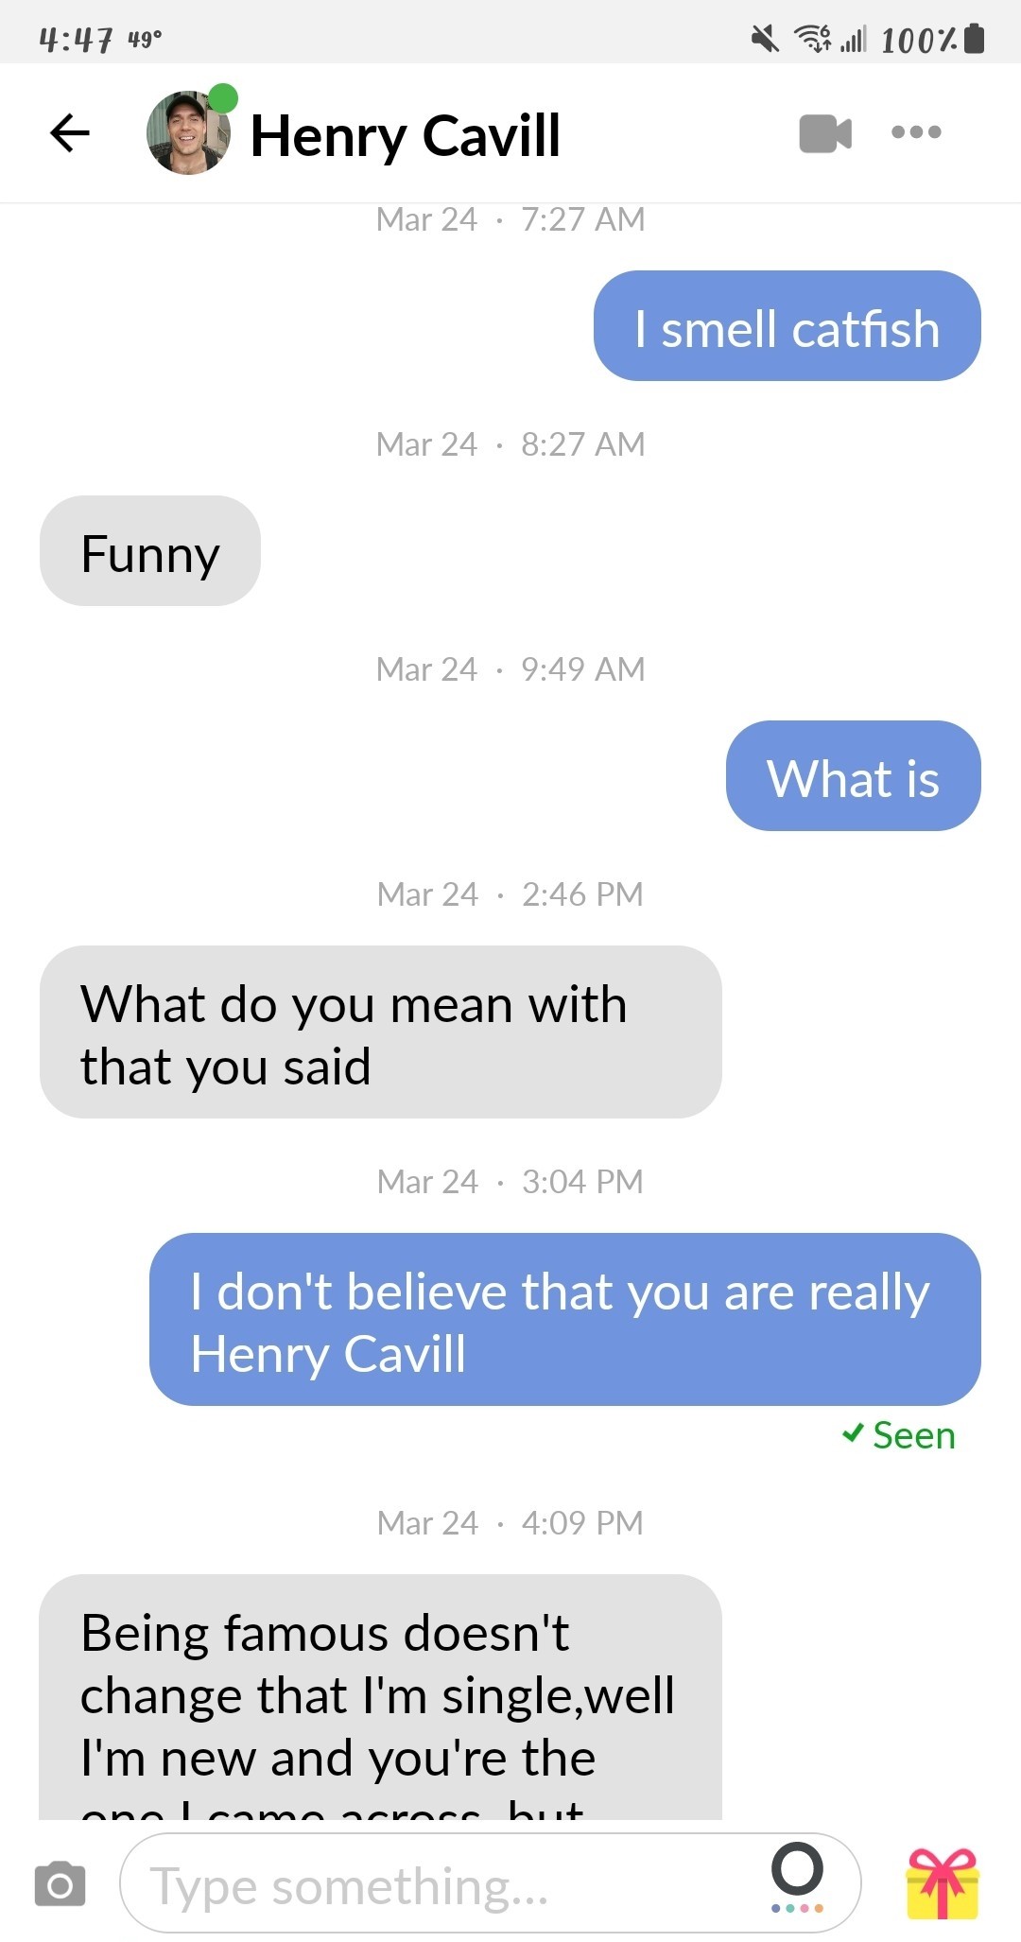Tap the battery indicator in status bar
1021x1942 pixels.
point(976,40)
